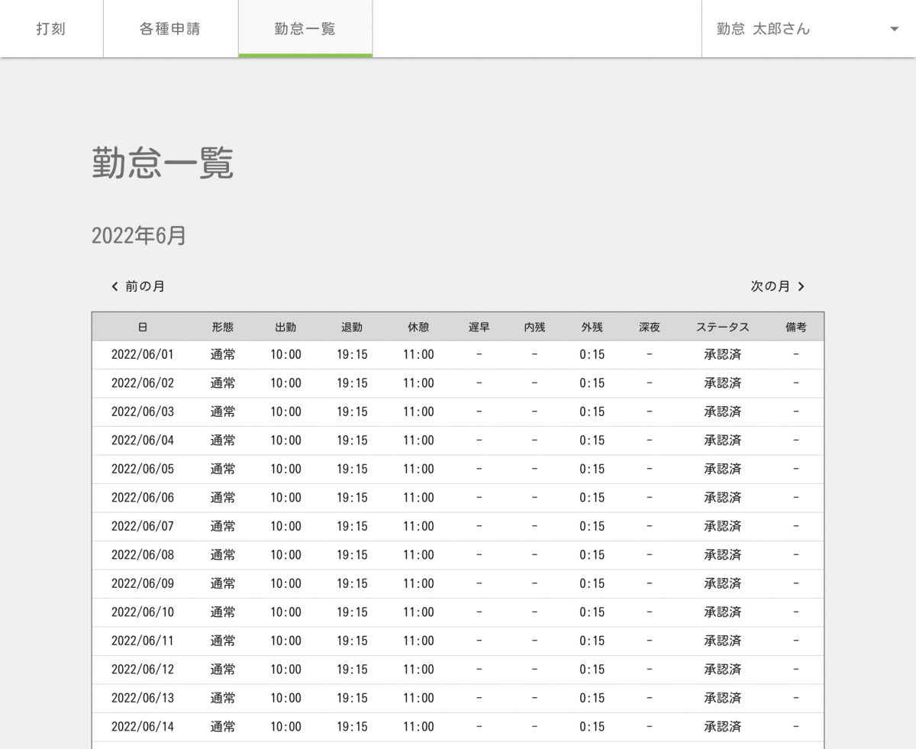
Task: Click the 承認済 status for 2022/06/05
Action: click(x=722, y=469)
